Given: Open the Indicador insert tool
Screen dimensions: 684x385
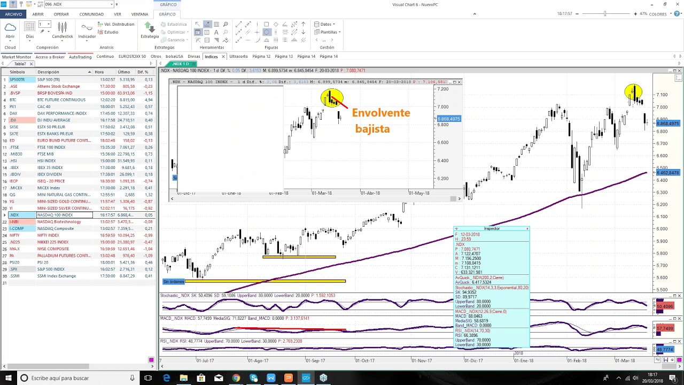Looking at the screenshot, I should [87, 32].
